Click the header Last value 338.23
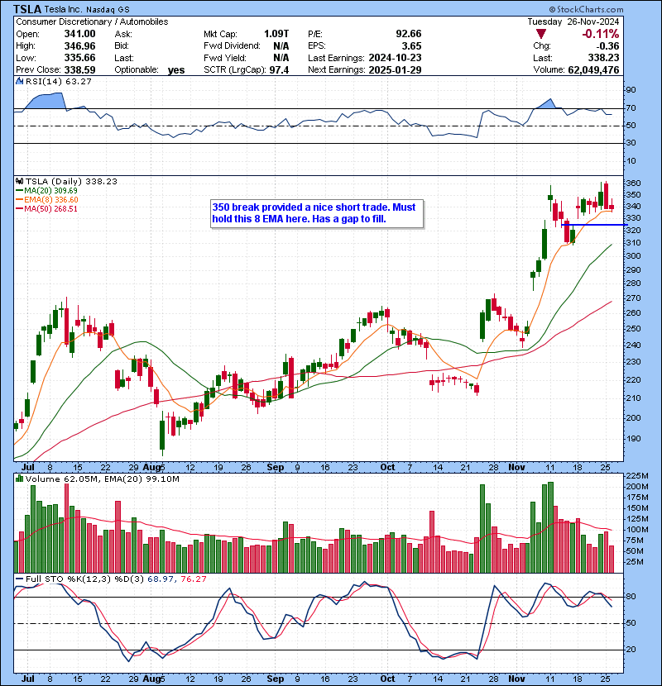This screenshot has width=662, height=686. (604, 58)
